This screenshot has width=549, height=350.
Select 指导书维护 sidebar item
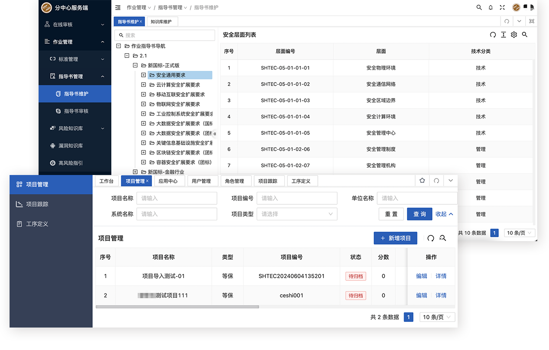[75, 94]
